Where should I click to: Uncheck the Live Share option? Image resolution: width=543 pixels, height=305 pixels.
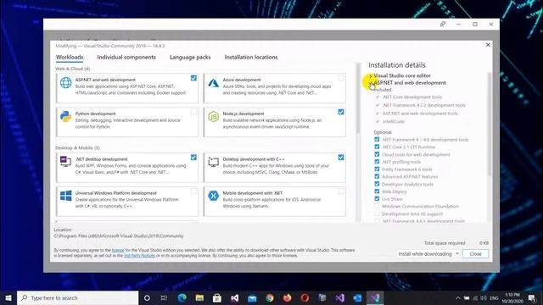pyautogui.click(x=377, y=199)
